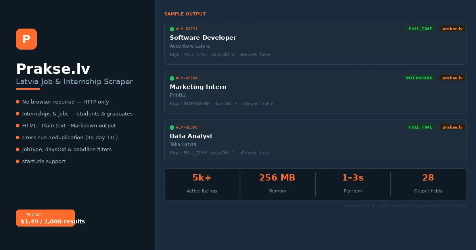Open the Software Developer job title

click(x=203, y=38)
